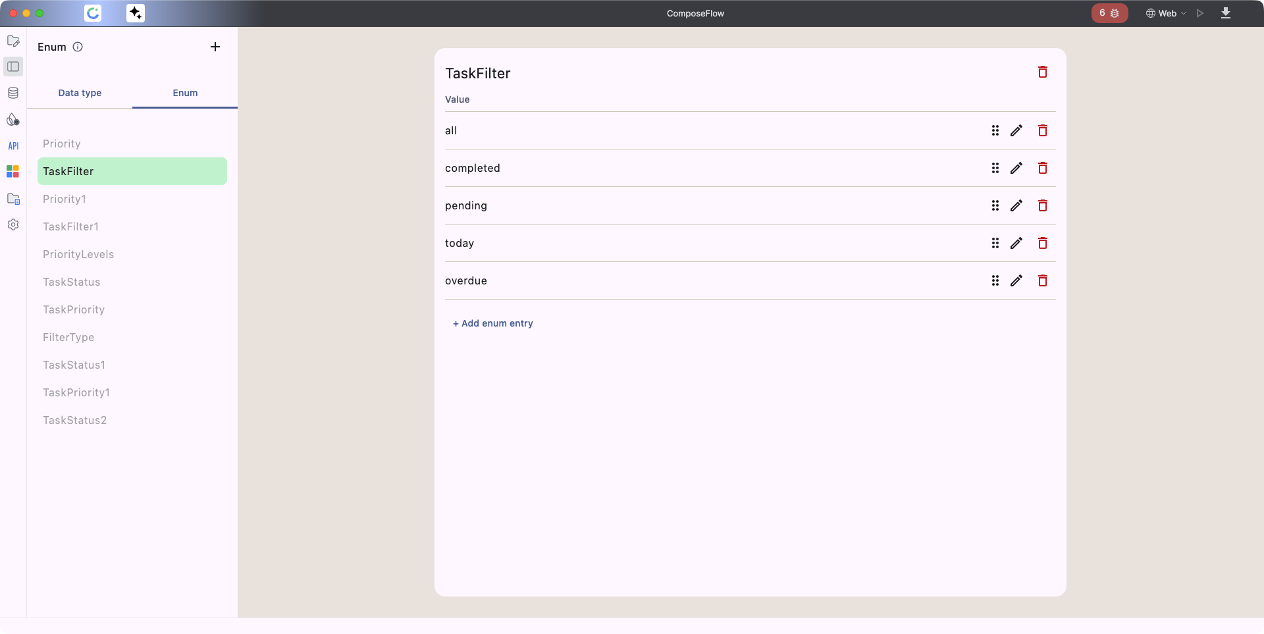Open the colored blocks sidebar icon
Image resolution: width=1264 pixels, height=634 pixels.
(x=13, y=171)
